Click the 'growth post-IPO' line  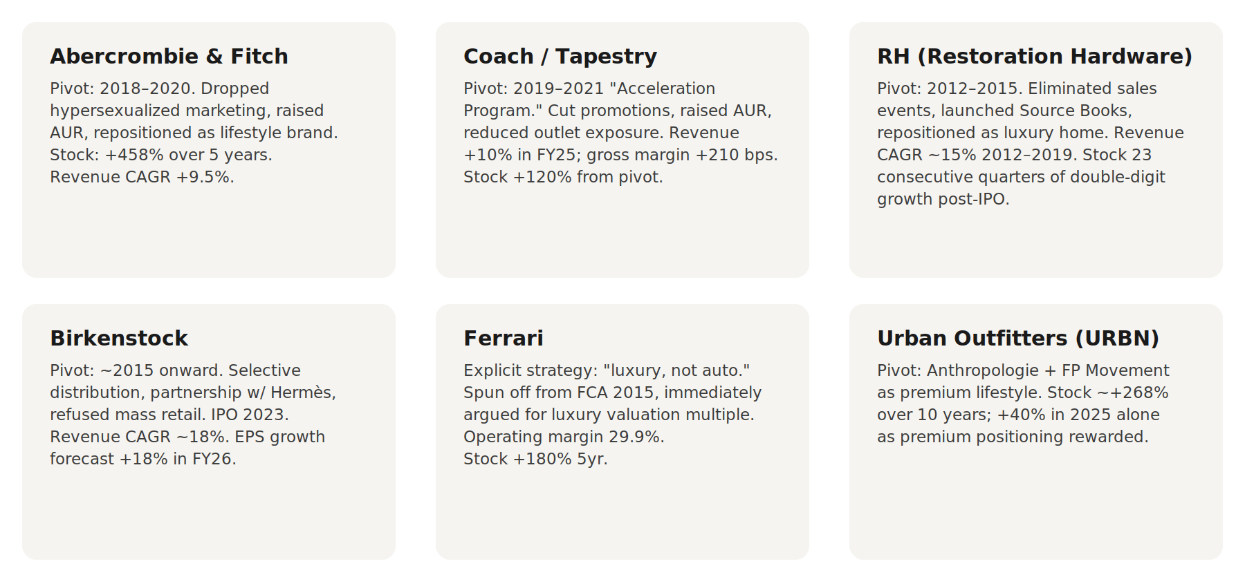[x=943, y=199]
